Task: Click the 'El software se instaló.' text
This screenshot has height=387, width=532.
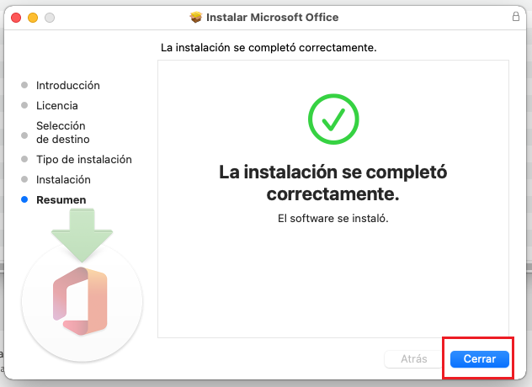Action: pos(332,218)
